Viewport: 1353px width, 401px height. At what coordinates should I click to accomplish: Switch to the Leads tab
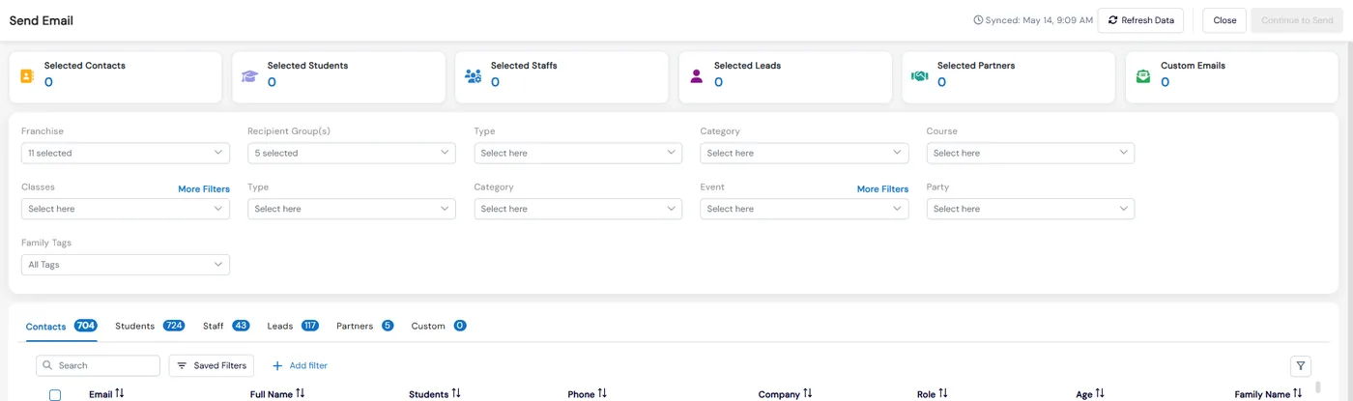point(293,327)
